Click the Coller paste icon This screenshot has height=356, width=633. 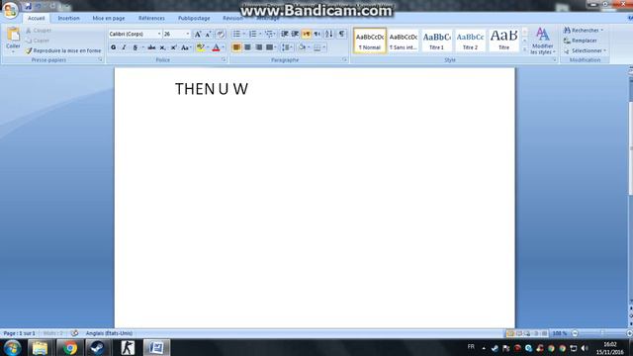(13, 36)
